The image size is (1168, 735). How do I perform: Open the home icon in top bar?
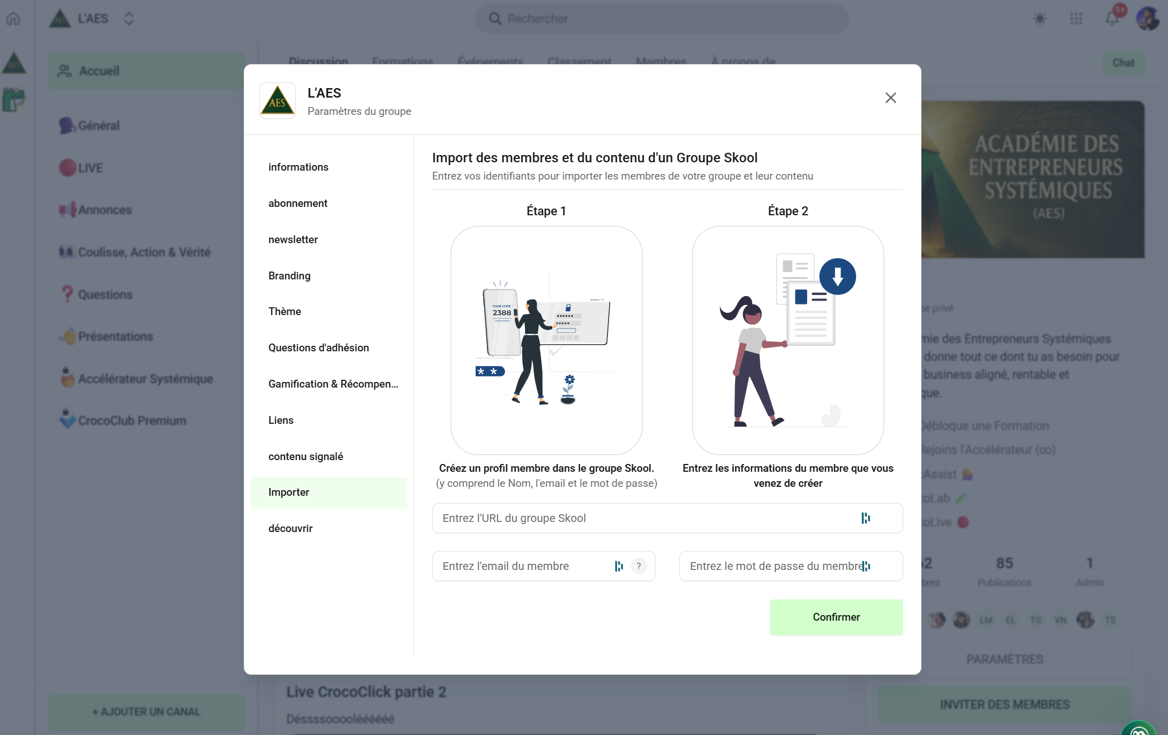[13, 19]
